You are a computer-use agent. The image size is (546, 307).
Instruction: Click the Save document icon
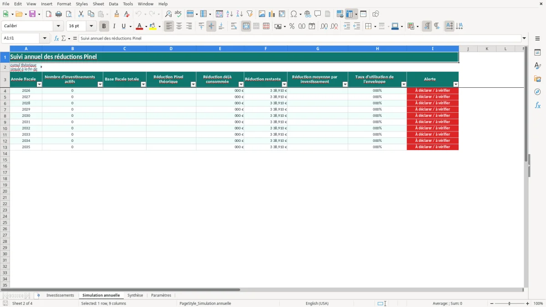pos(32,14)
